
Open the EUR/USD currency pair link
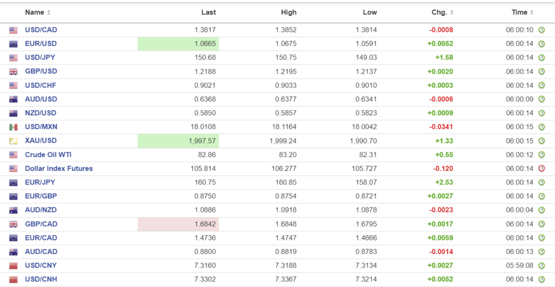(41, 44)
